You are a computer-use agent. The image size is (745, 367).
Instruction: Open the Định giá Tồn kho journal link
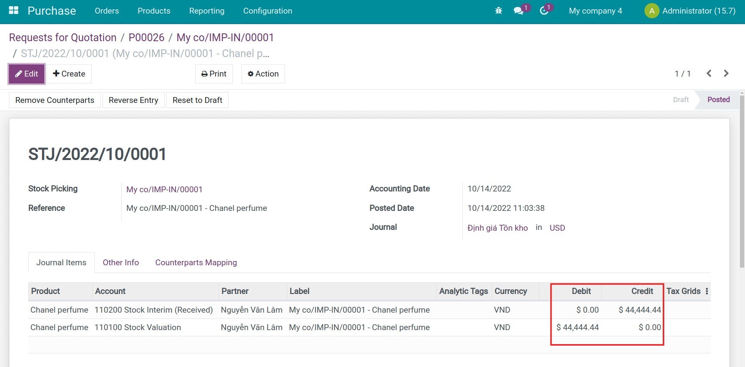click(497, 228)
